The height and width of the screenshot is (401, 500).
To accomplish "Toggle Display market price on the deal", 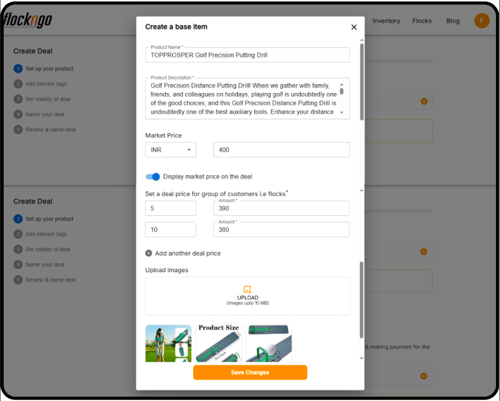I will 153,177.
